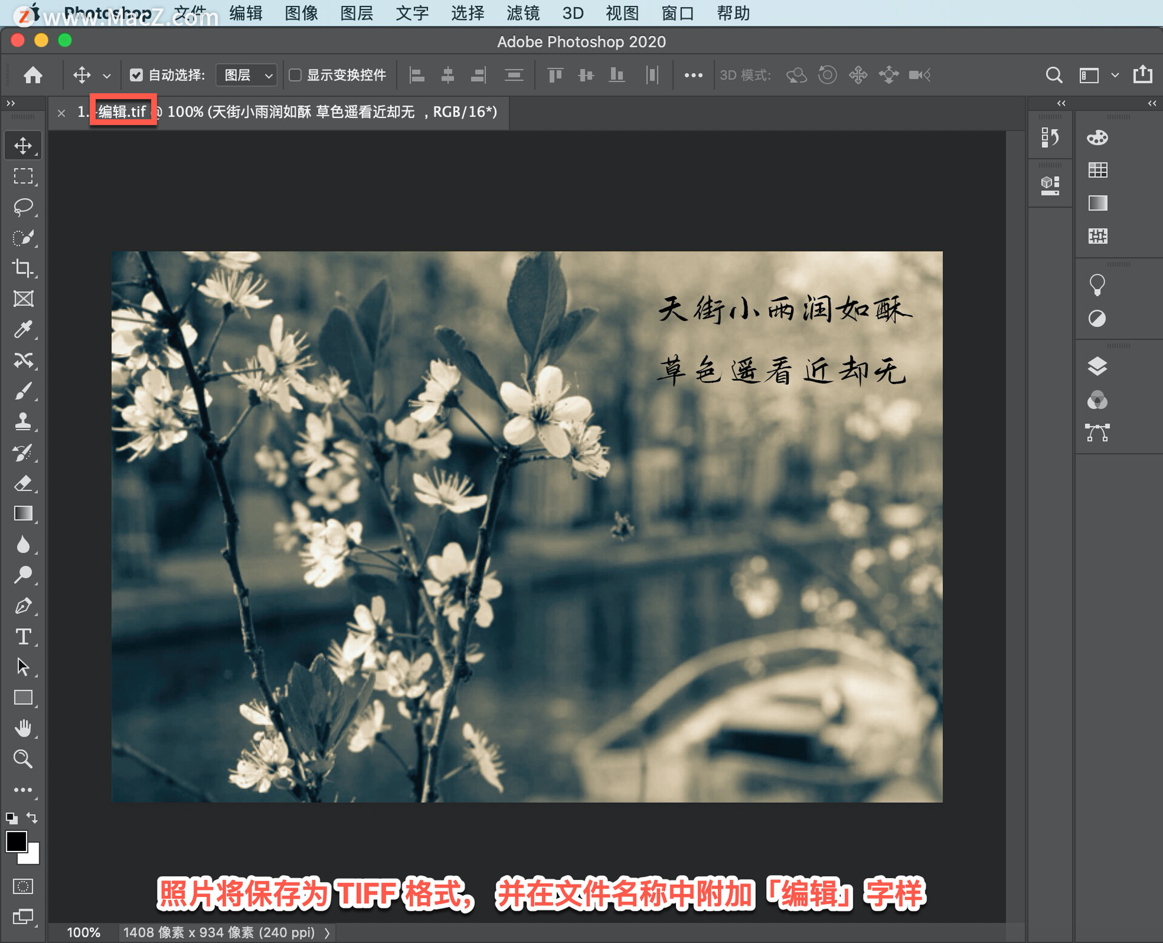The image size is (1163, 943).
Task: Click the Share image button
Action: point(1142,74)
